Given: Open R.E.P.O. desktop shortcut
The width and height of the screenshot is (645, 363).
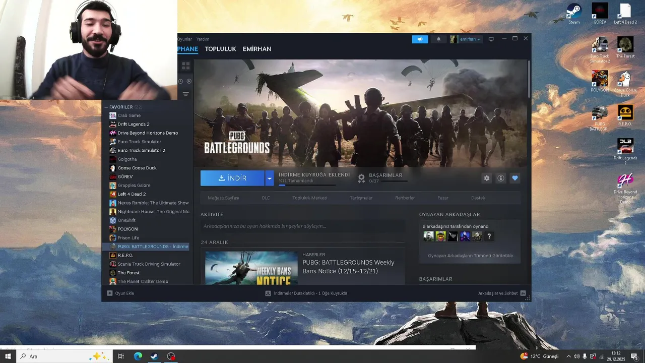Looking at the screenshot, I should (625, 115).
